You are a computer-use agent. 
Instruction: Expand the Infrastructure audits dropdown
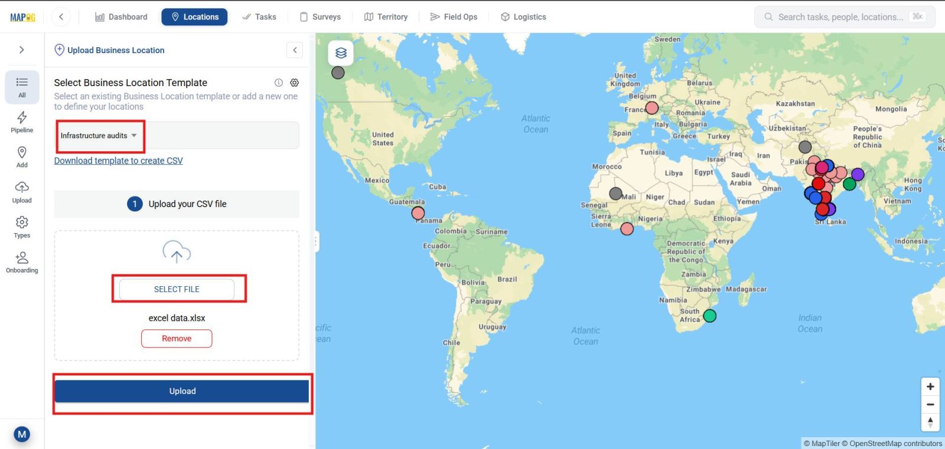coord(99,136)
